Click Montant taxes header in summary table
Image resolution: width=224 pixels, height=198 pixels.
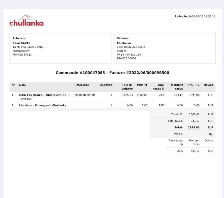point(194,142)
